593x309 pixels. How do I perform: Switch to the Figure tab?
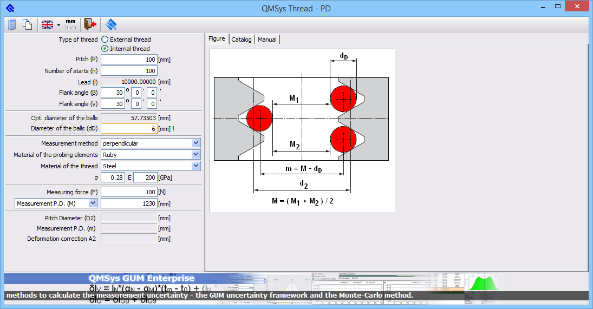click(217, 38)
